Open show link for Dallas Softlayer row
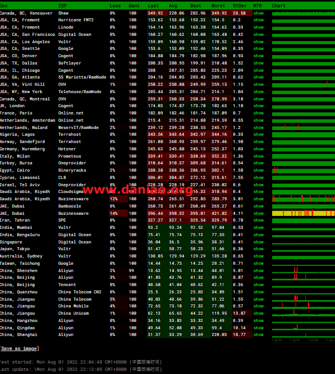Screen dimensions: 335x374 [x=258, y=63]
